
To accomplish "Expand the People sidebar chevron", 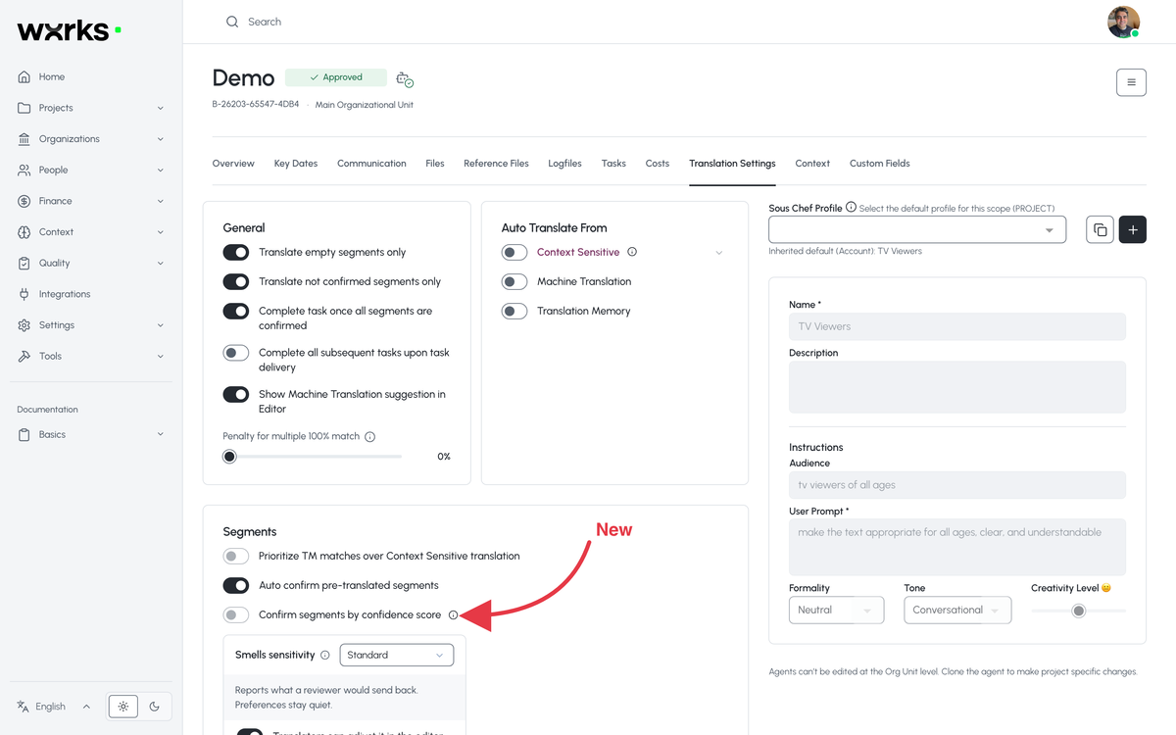I will (x=160, y=170).
